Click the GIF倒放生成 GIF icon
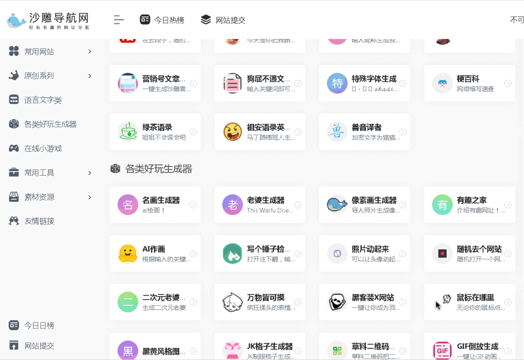Image resolution: width=524 pixels, height=360 pixels. pos(442,350)
